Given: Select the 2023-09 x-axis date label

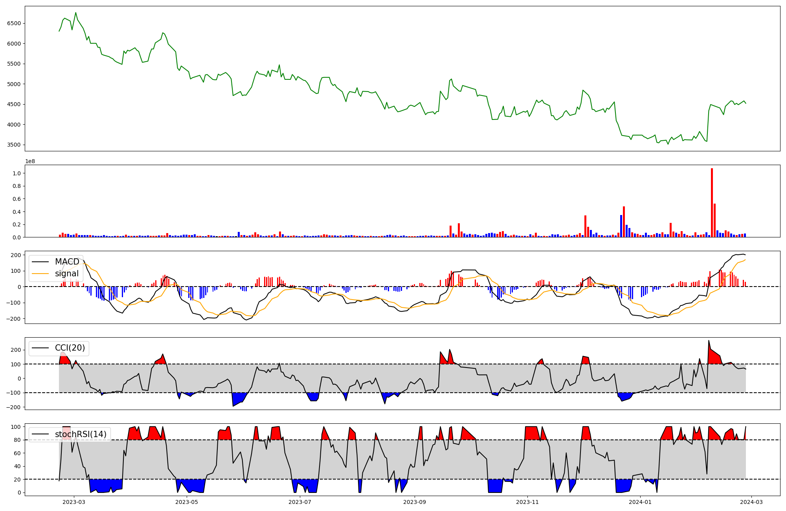Looking at the screenshot, I should click(415, 502).
